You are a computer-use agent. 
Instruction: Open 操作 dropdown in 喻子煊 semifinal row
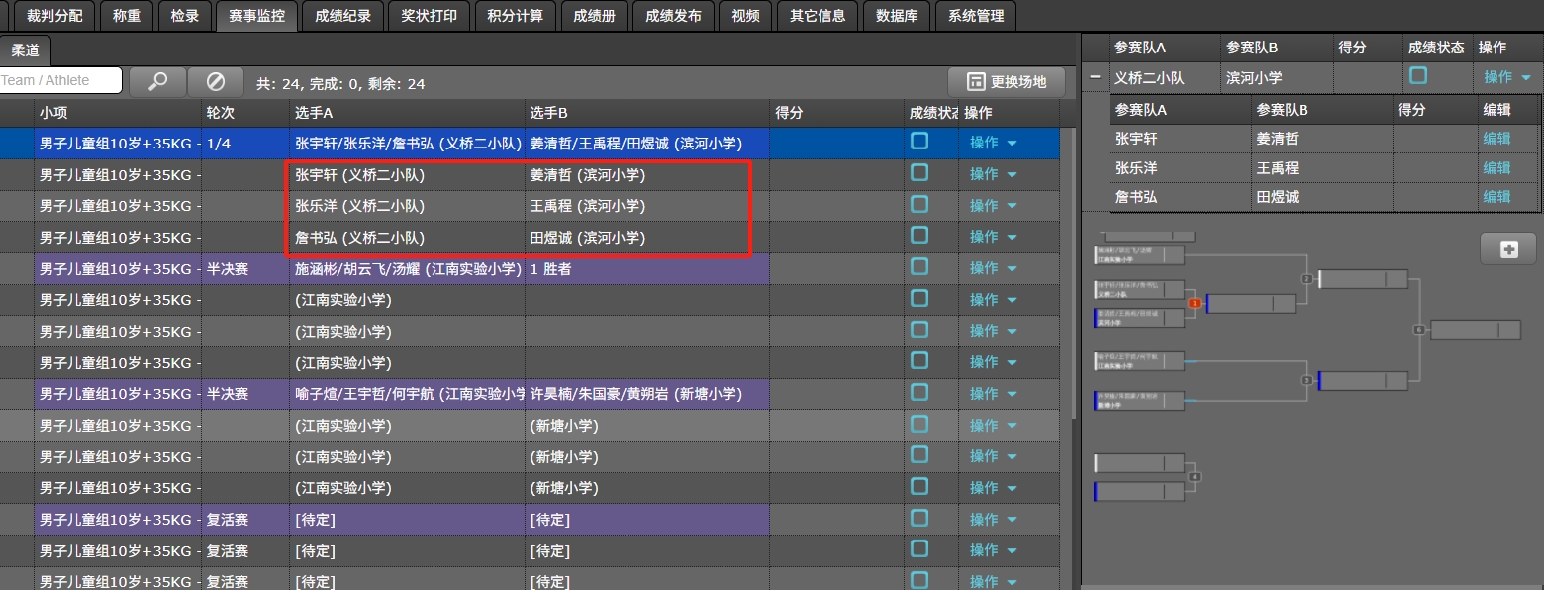point(993,394)
